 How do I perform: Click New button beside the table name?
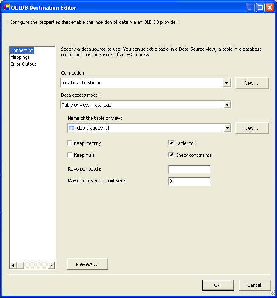251,128
